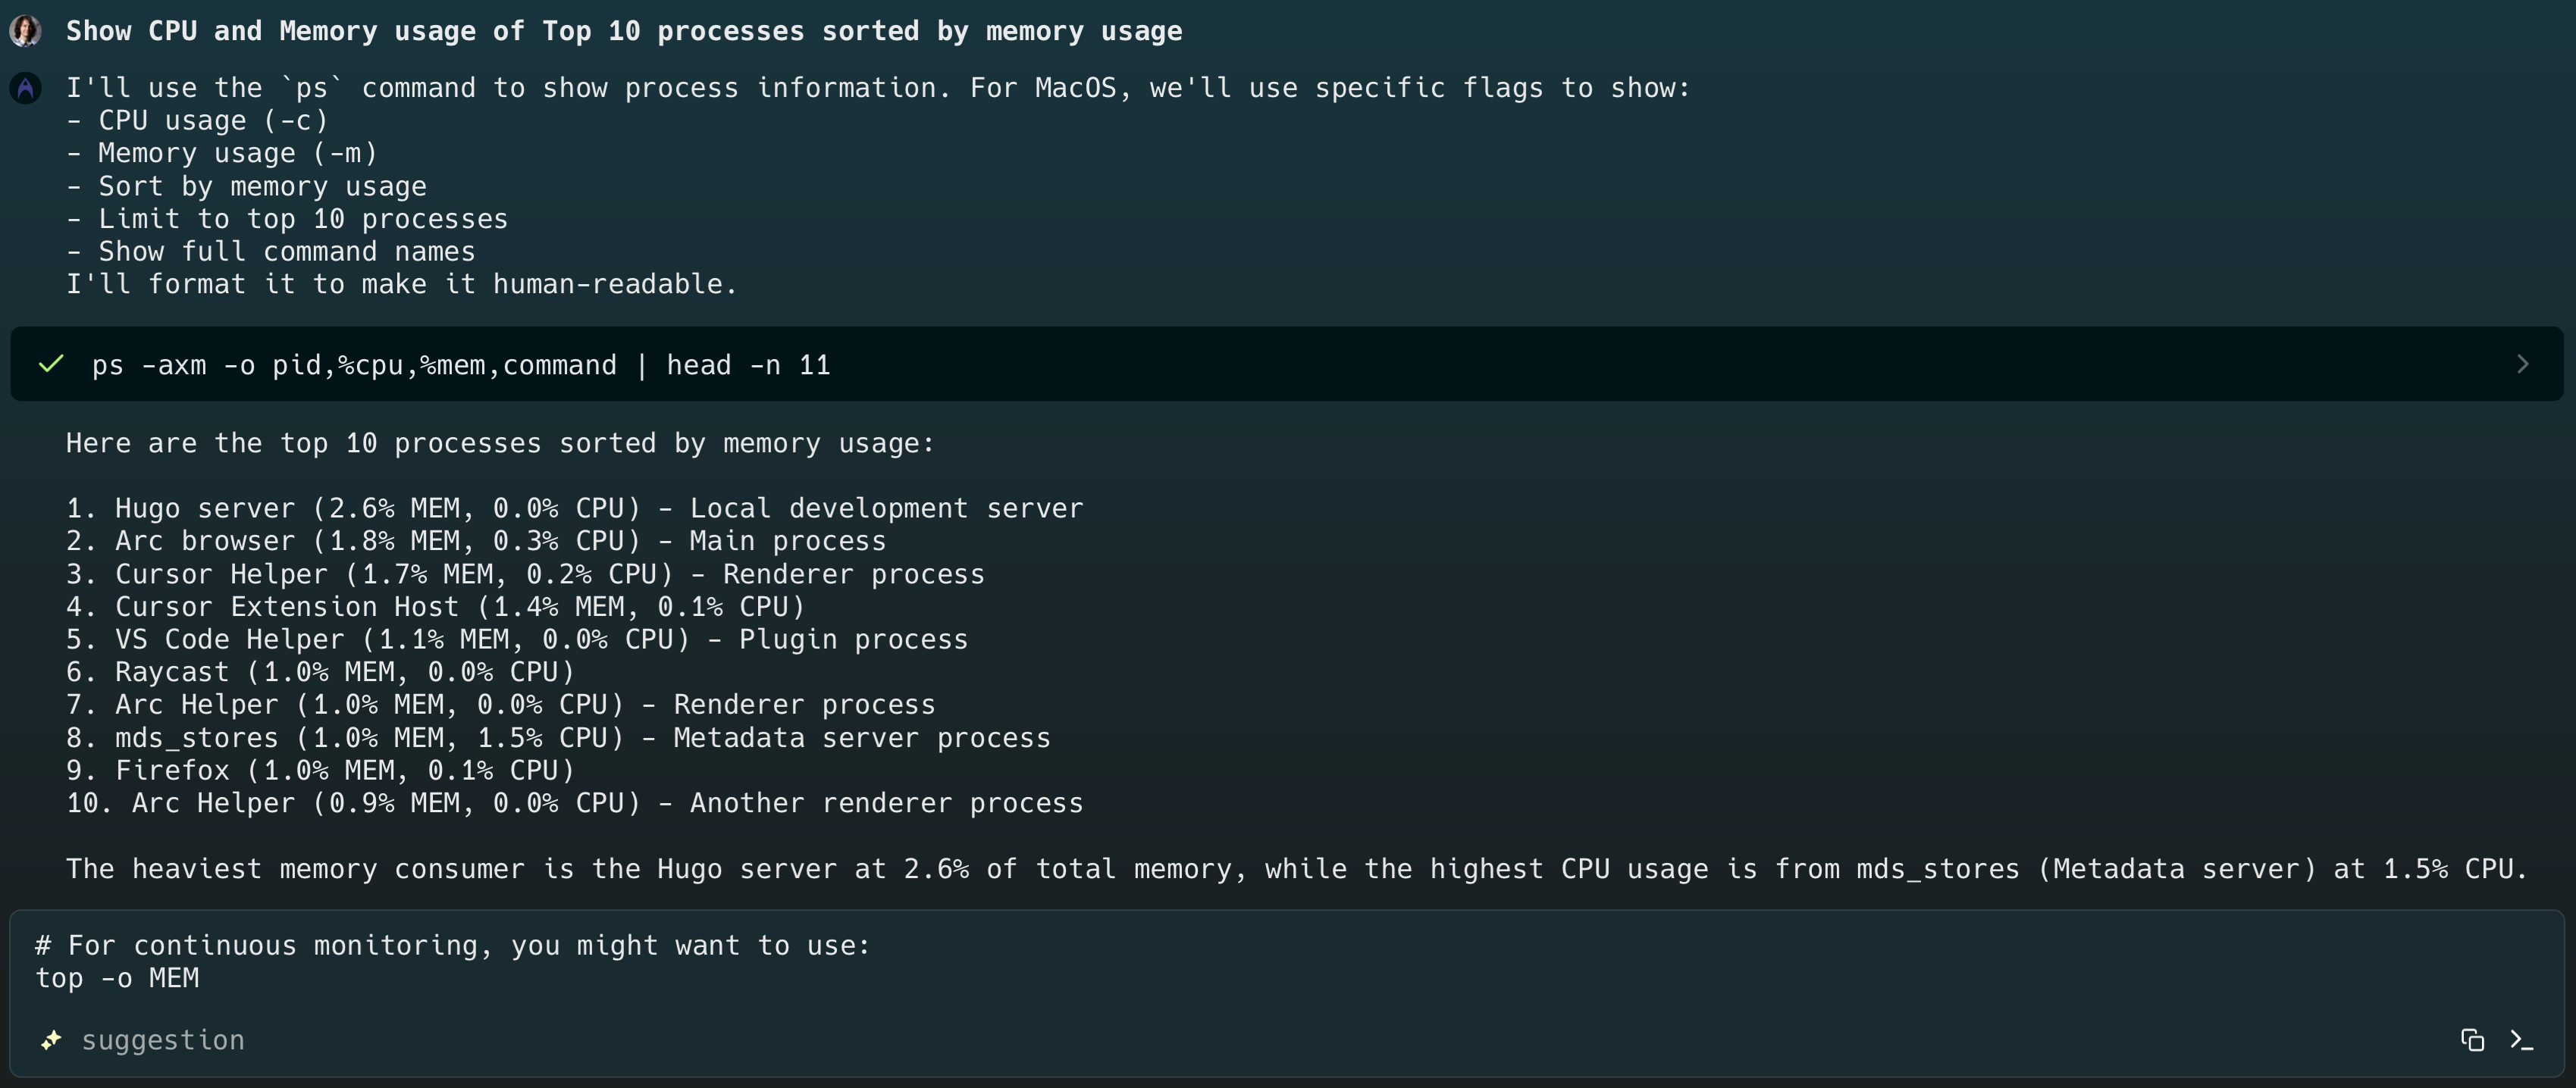Viewport: 2576px width, 1088px height.
Task: Click the line '6. Raycast (1.0% MEM'
Action: [321, 672]
